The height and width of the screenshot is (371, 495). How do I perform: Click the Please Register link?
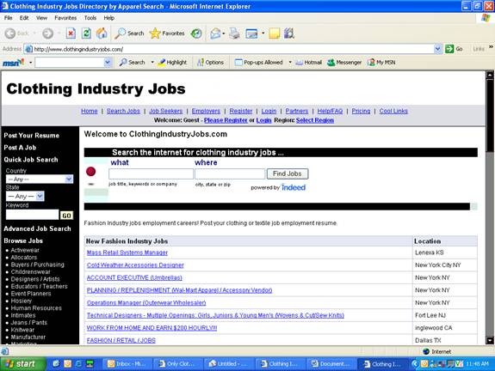pos(226,120)
